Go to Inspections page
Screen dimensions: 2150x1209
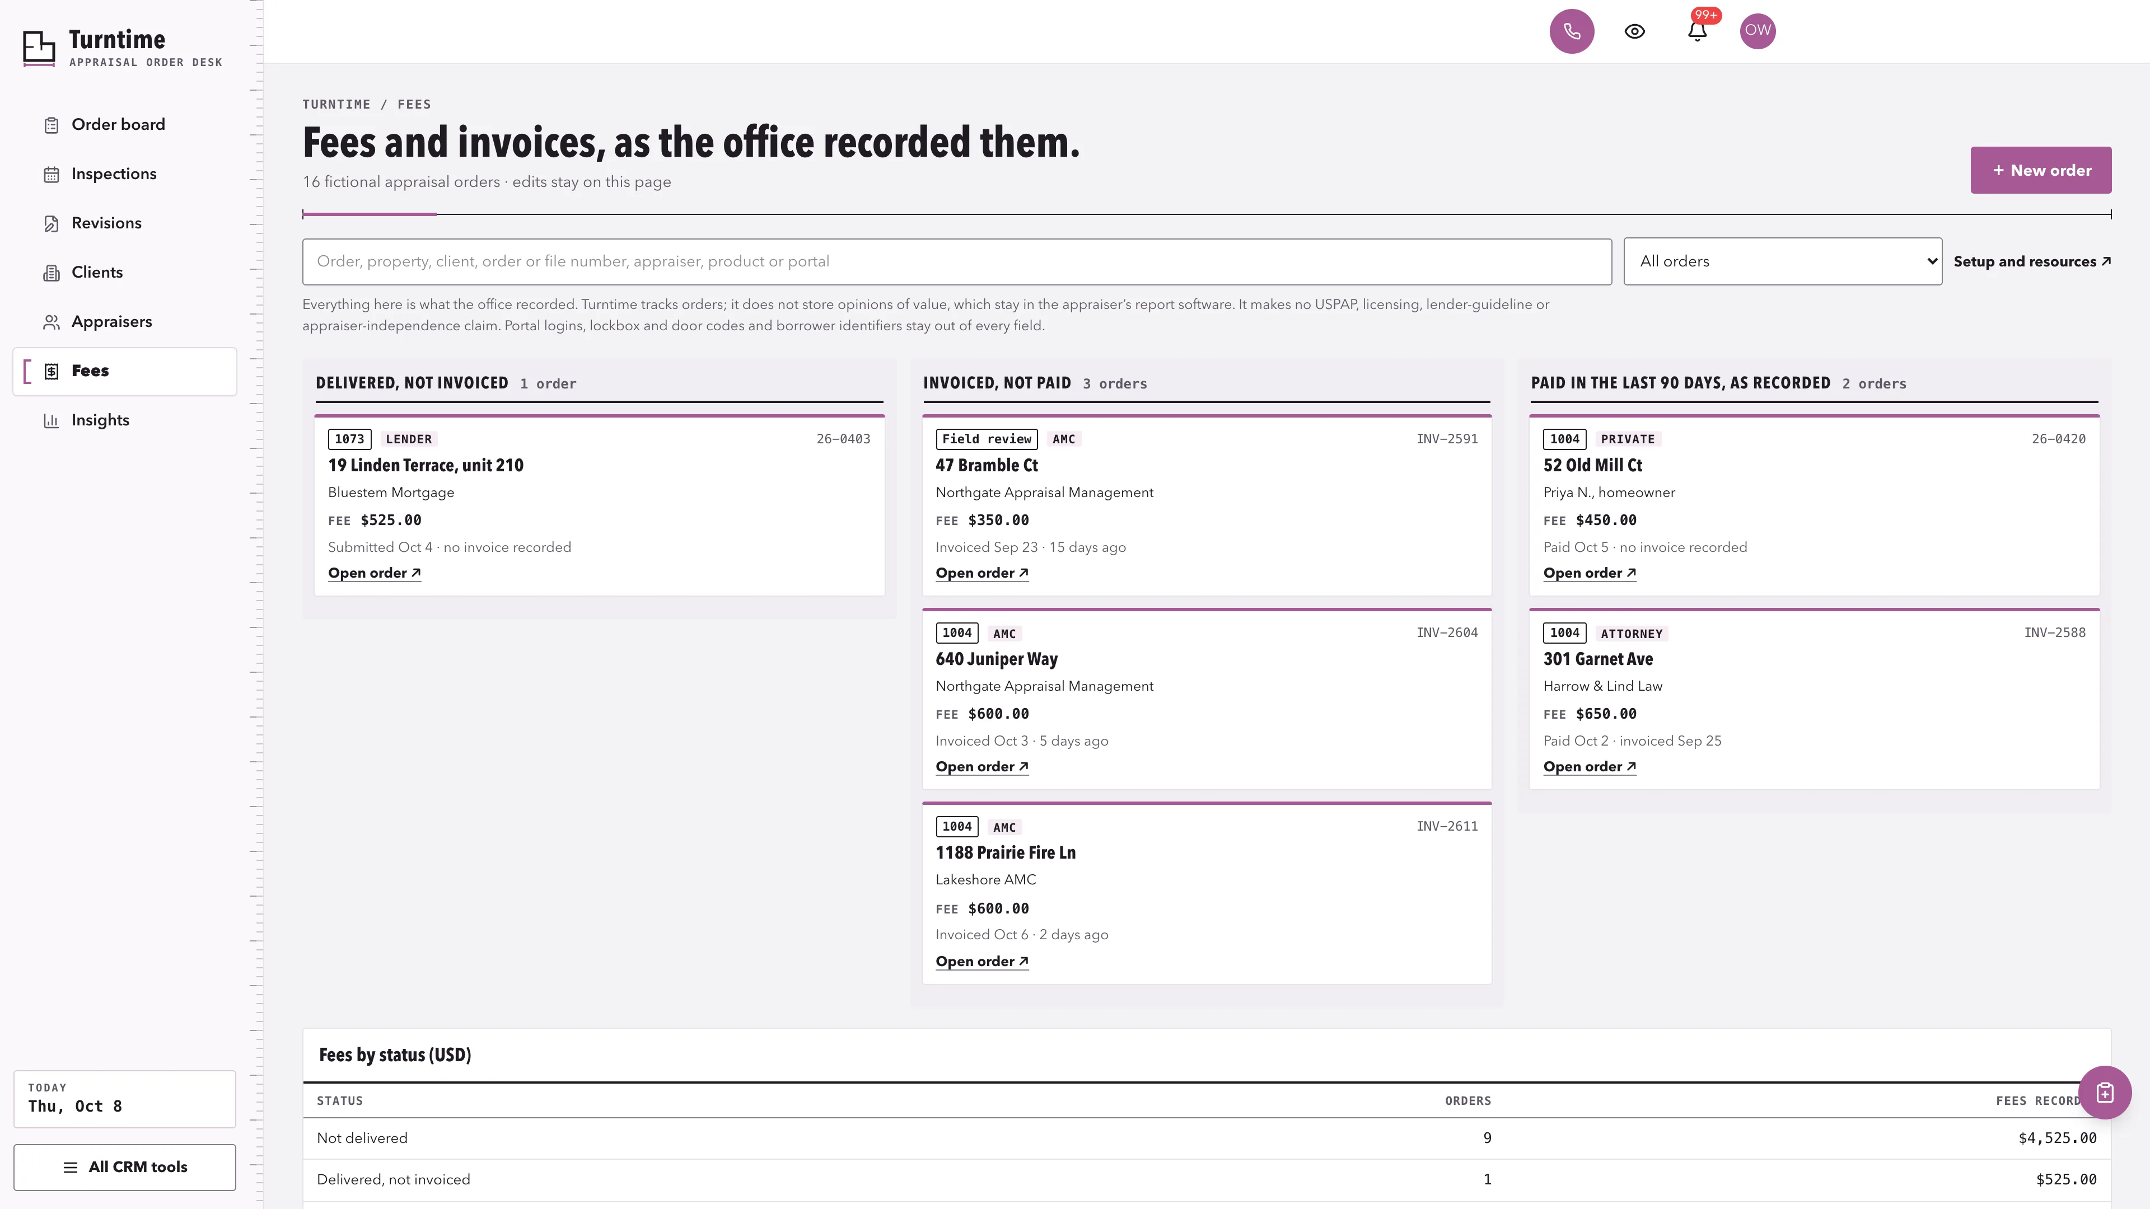tap(125, 174)
